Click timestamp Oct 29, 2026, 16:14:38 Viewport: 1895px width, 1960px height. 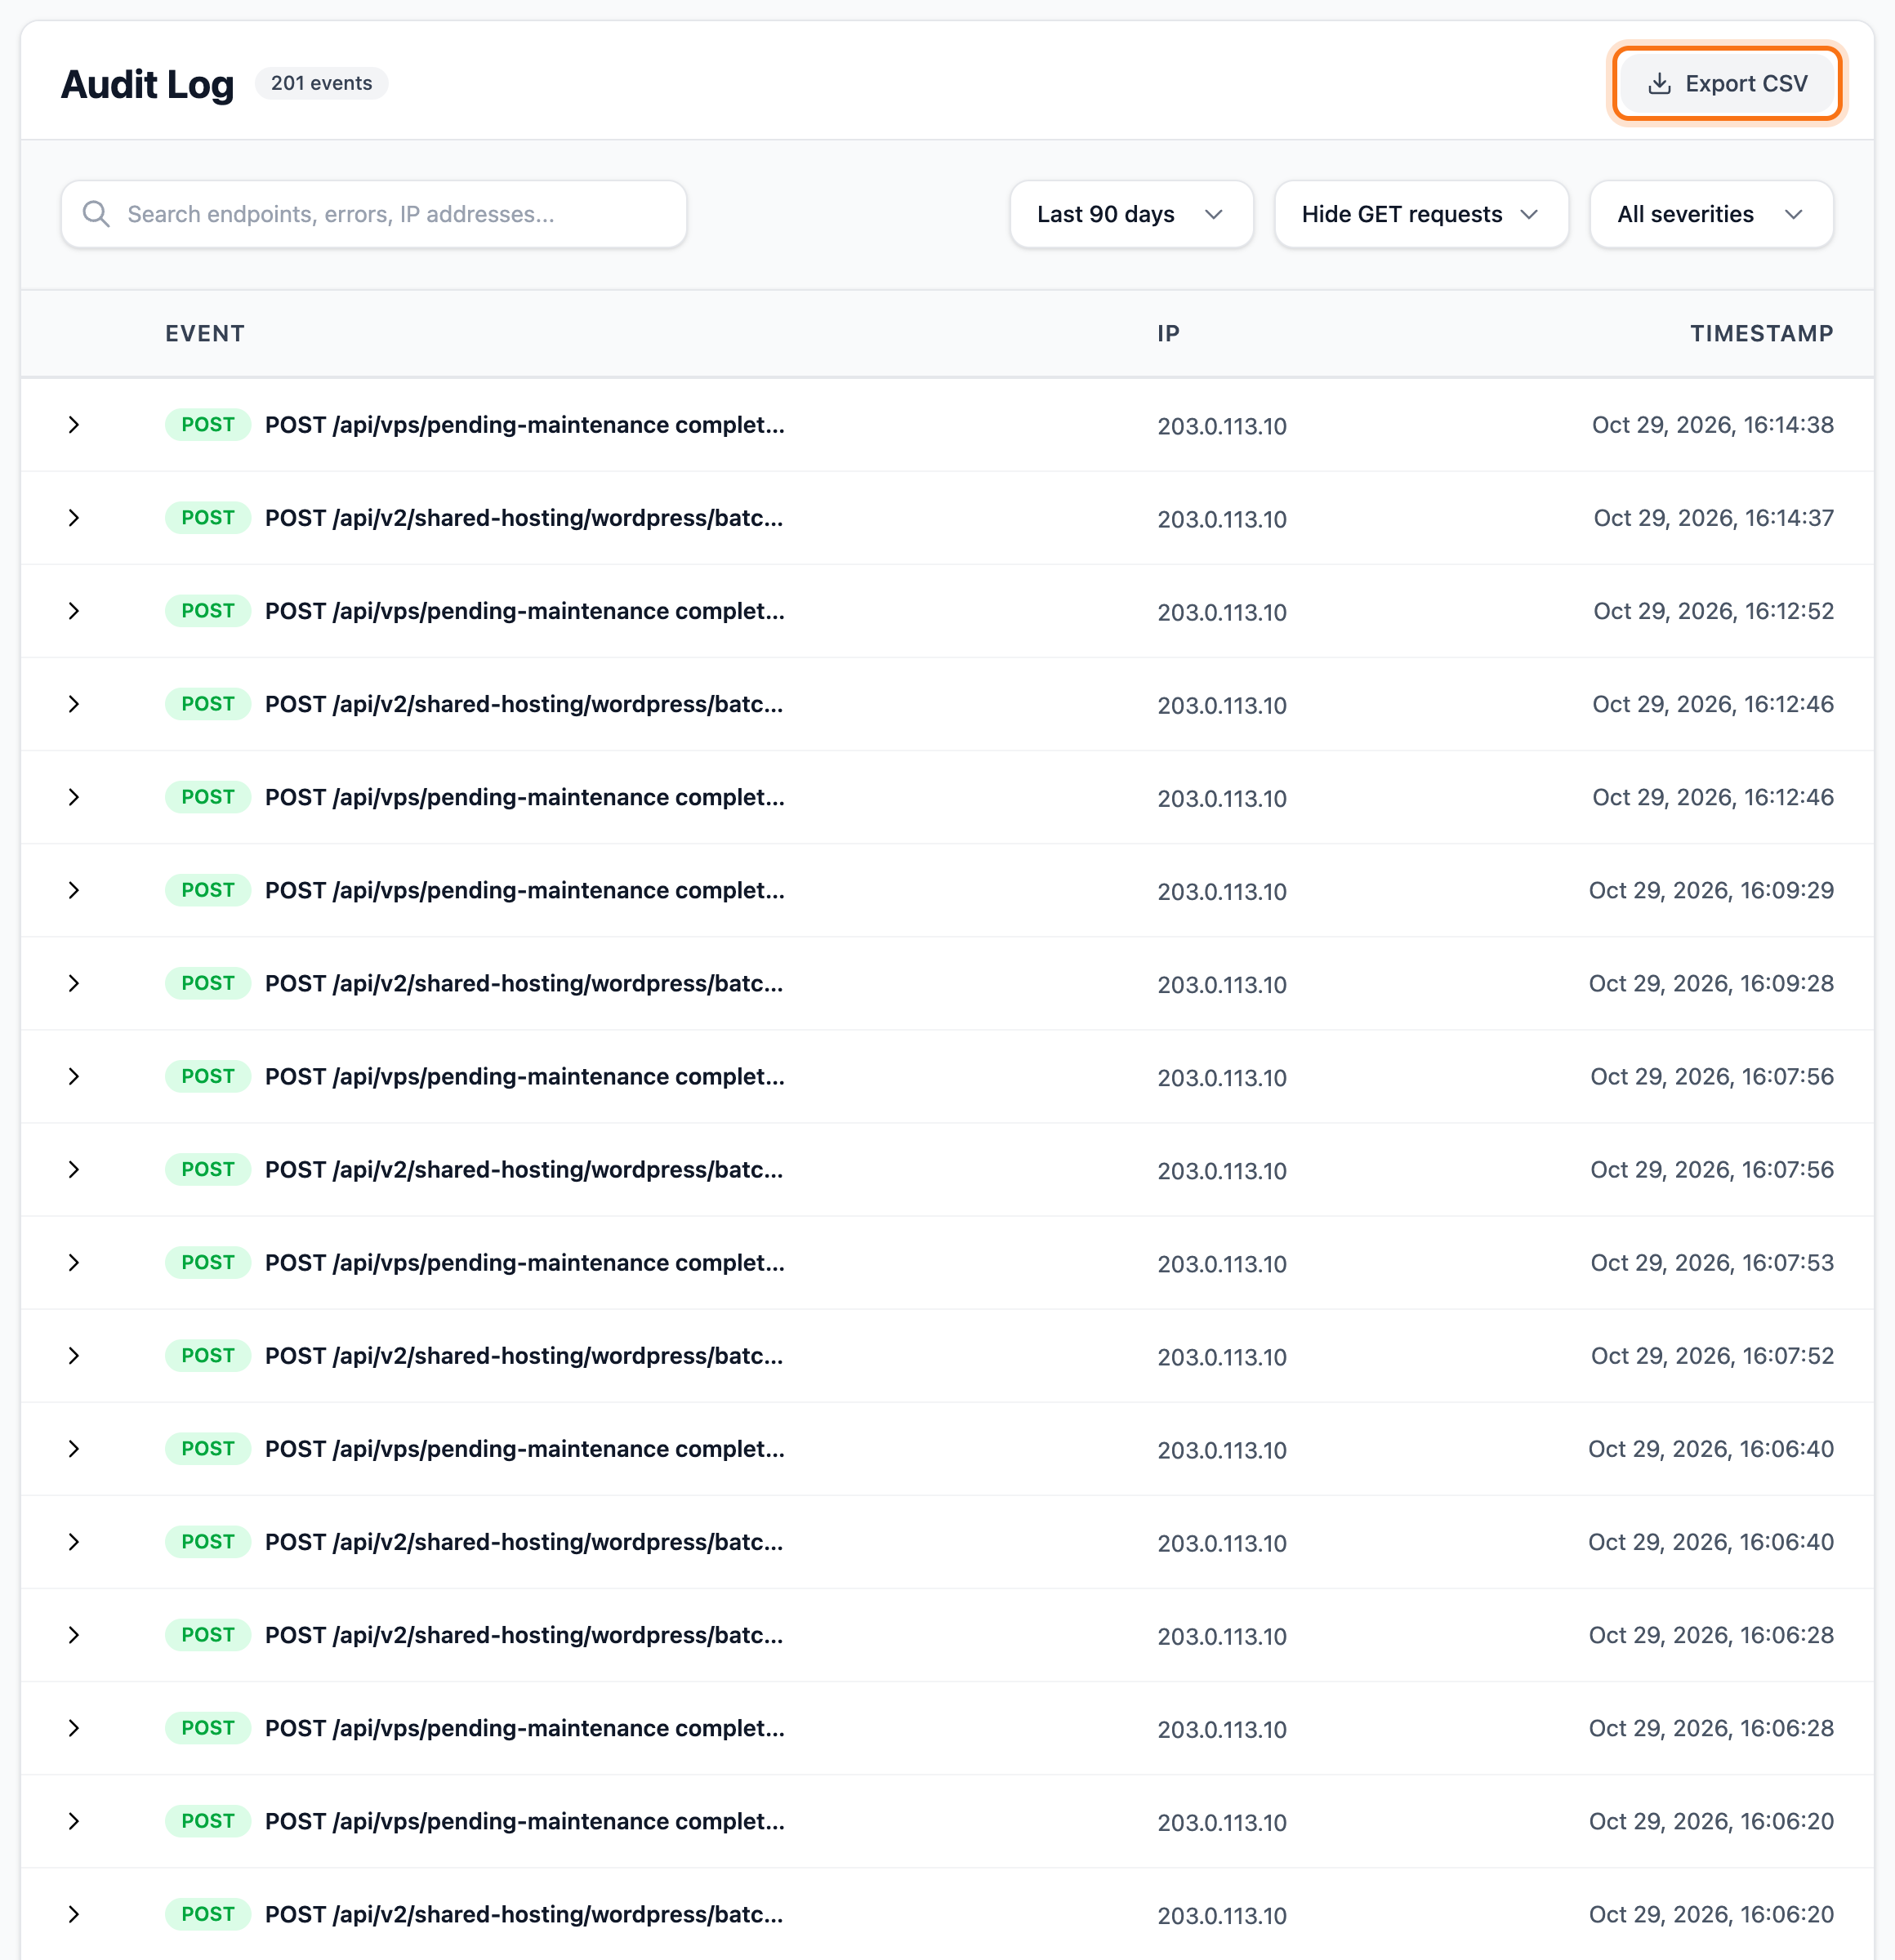pos(1713,425)
